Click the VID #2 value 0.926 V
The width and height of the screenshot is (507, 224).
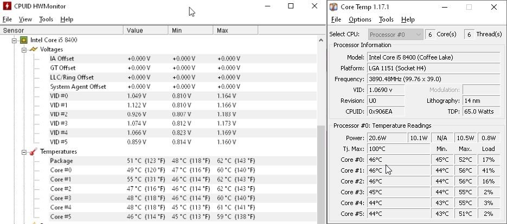pos(137,114)
